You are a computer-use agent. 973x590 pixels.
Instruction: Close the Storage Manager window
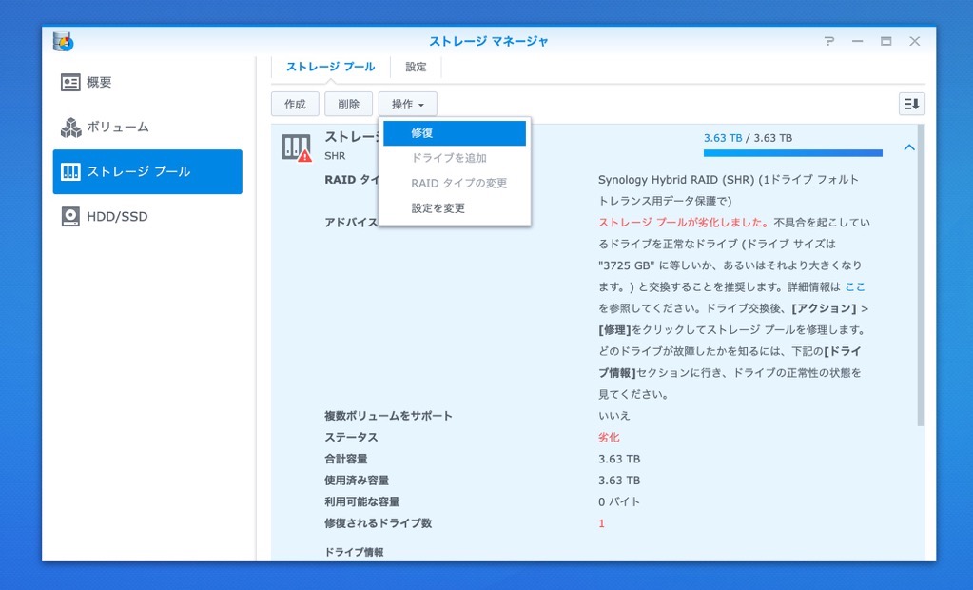tap(915, 41)
